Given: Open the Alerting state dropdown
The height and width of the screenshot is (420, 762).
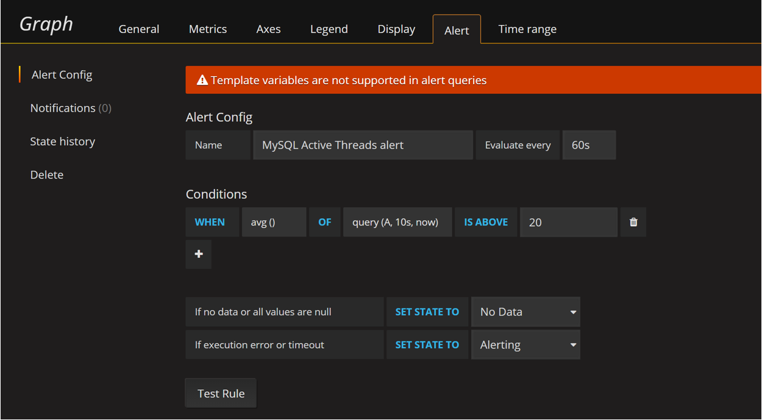Looking at the screenshot, I should (x=525, y=344).
